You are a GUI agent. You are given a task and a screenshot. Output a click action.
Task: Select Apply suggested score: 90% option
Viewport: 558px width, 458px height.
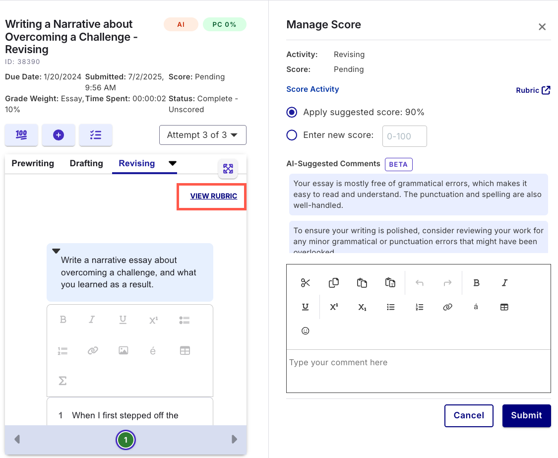[292, 112]
